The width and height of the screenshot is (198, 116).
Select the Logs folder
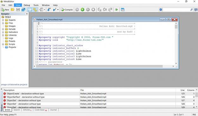coord(11,38)
